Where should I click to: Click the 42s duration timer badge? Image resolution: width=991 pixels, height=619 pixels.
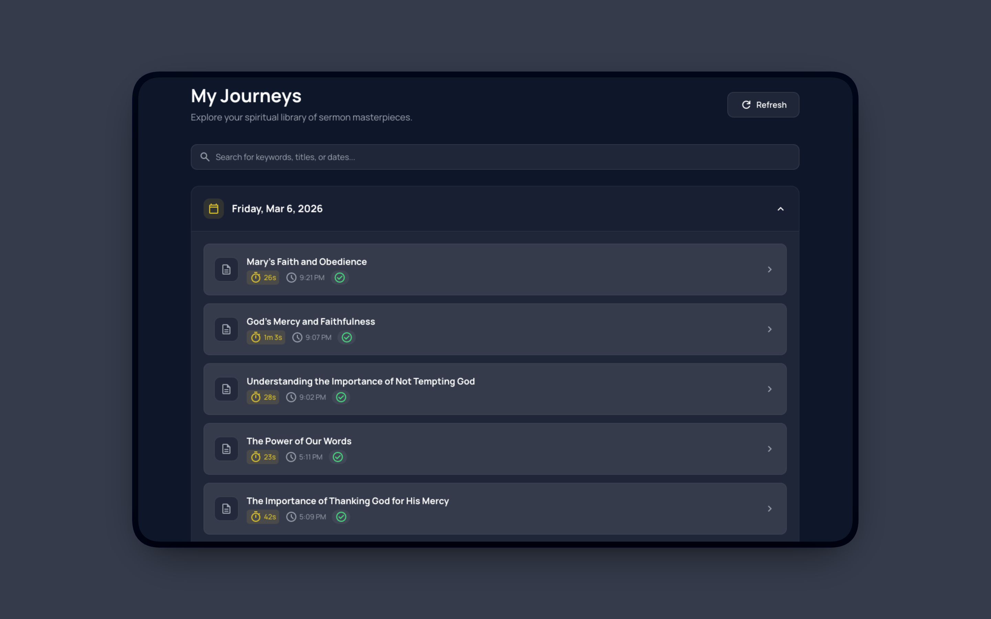[263, 517]
